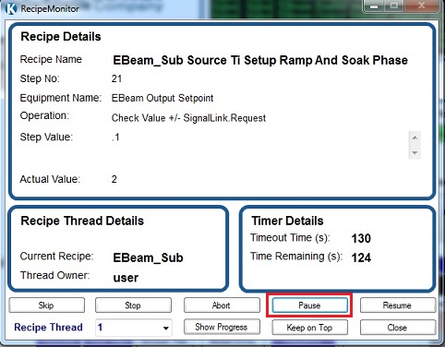445x347 pixels.
Task: Click the 'Recipe Details' heading
Action: (x=61, y=37)
